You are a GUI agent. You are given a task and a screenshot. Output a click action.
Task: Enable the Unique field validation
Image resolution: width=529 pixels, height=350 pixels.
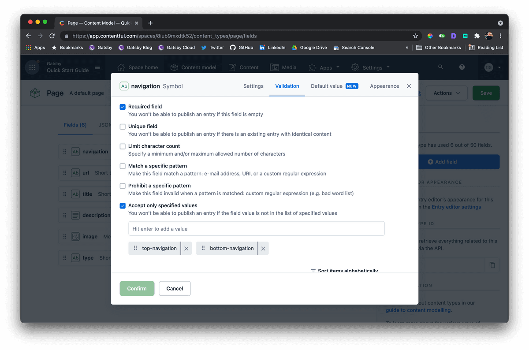[x=122, y=126]
